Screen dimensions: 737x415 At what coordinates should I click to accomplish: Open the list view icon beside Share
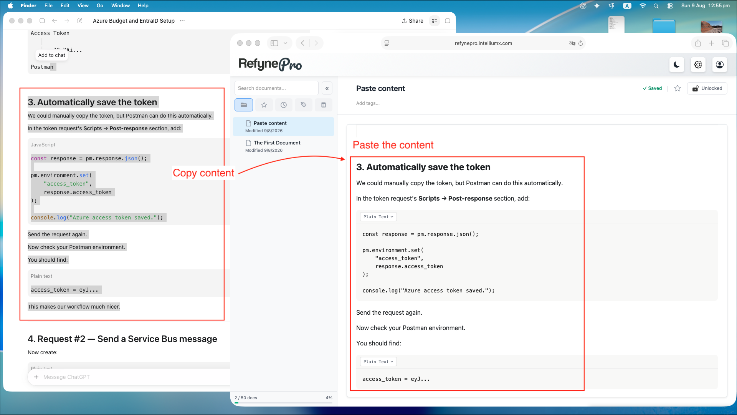tap(435, 21)
